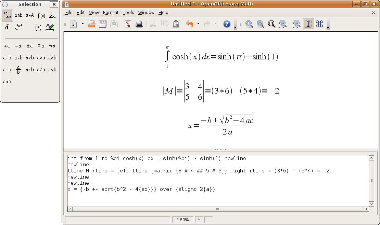The height and width of the screenshot is (225, 380).
Task: Click the Export as PDF icon
Action: 128,24
